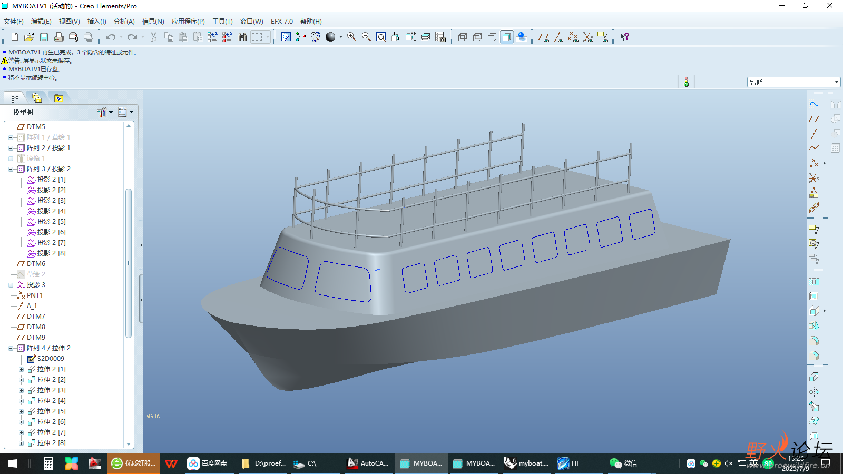
Task: Expand the 拉伸 2 [1] tree node
Action: pyautogui.click(x=22, y=369)
